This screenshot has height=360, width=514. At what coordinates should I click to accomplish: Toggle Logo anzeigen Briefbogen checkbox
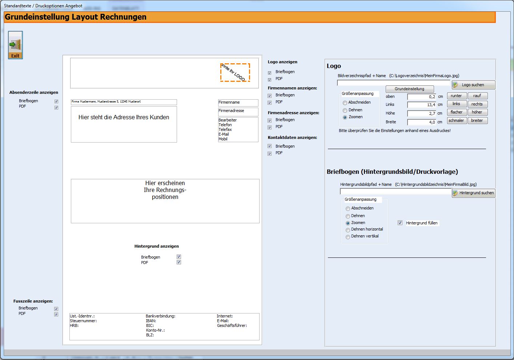coord(270,73)
